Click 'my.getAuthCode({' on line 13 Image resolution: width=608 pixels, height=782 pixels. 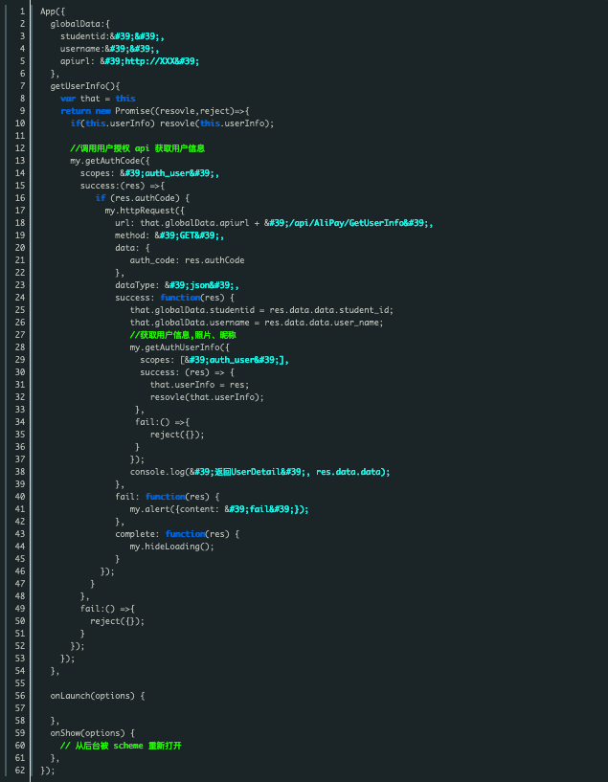[110, 161]
